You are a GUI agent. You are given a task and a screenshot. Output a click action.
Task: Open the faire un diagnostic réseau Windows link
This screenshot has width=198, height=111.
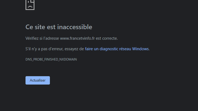click(x=117, y=49)
